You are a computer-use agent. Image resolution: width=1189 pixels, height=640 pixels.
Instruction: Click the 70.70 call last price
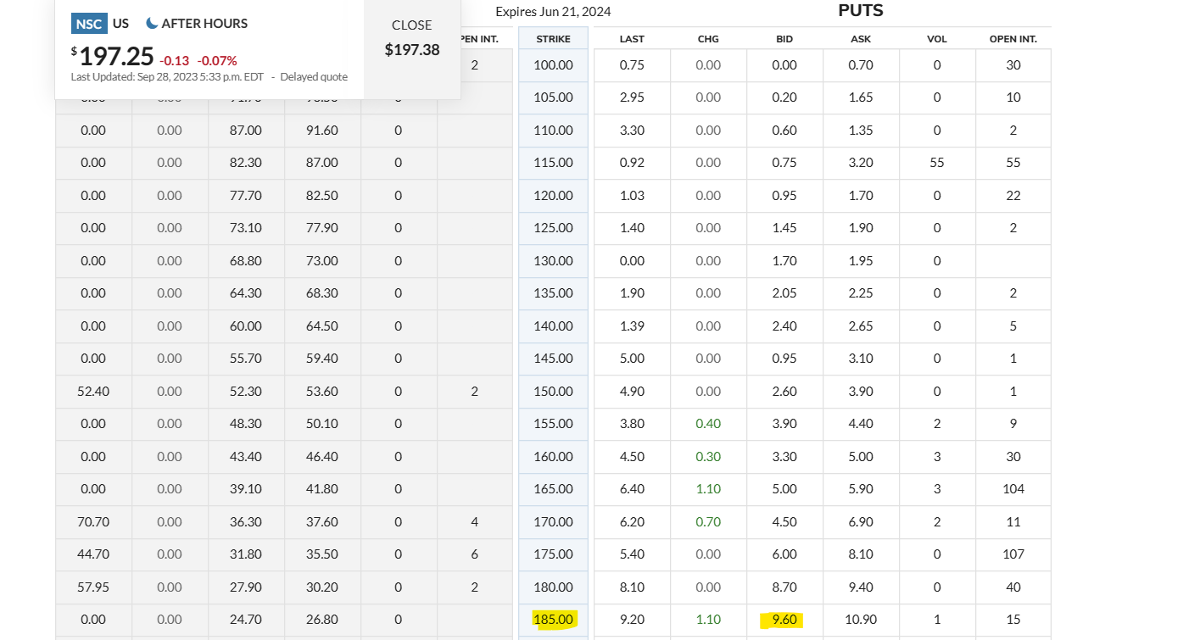pyautogui.click(x=93, y=522)
